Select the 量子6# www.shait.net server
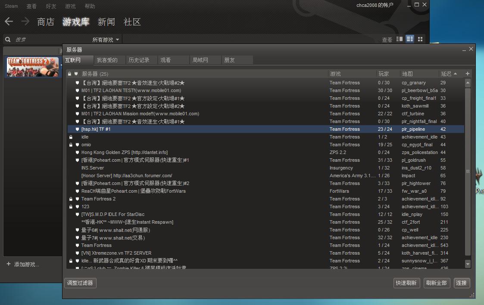The image size is (484, 305). (x=265, y=230)
